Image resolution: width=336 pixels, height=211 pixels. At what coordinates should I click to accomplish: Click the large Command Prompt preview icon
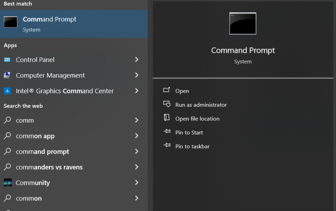pos(242,23)
